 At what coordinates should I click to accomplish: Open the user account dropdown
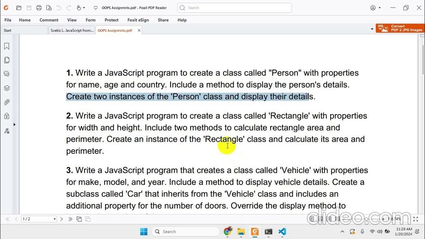[x=376, y=8]
